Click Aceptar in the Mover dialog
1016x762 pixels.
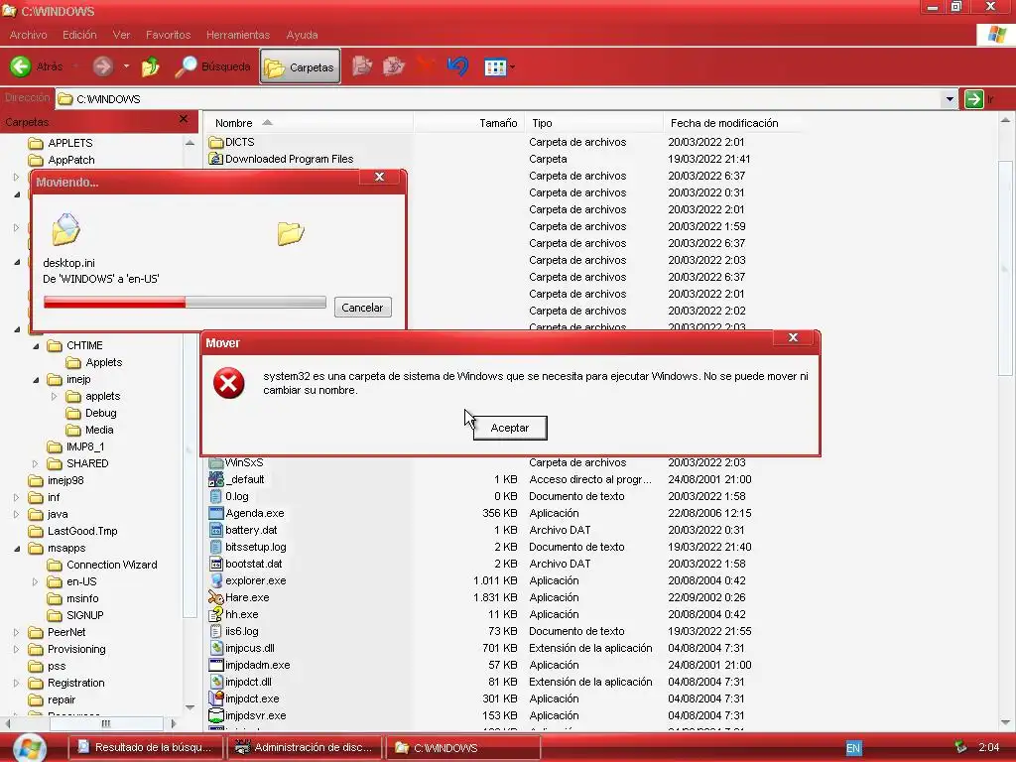coord(510,428)
